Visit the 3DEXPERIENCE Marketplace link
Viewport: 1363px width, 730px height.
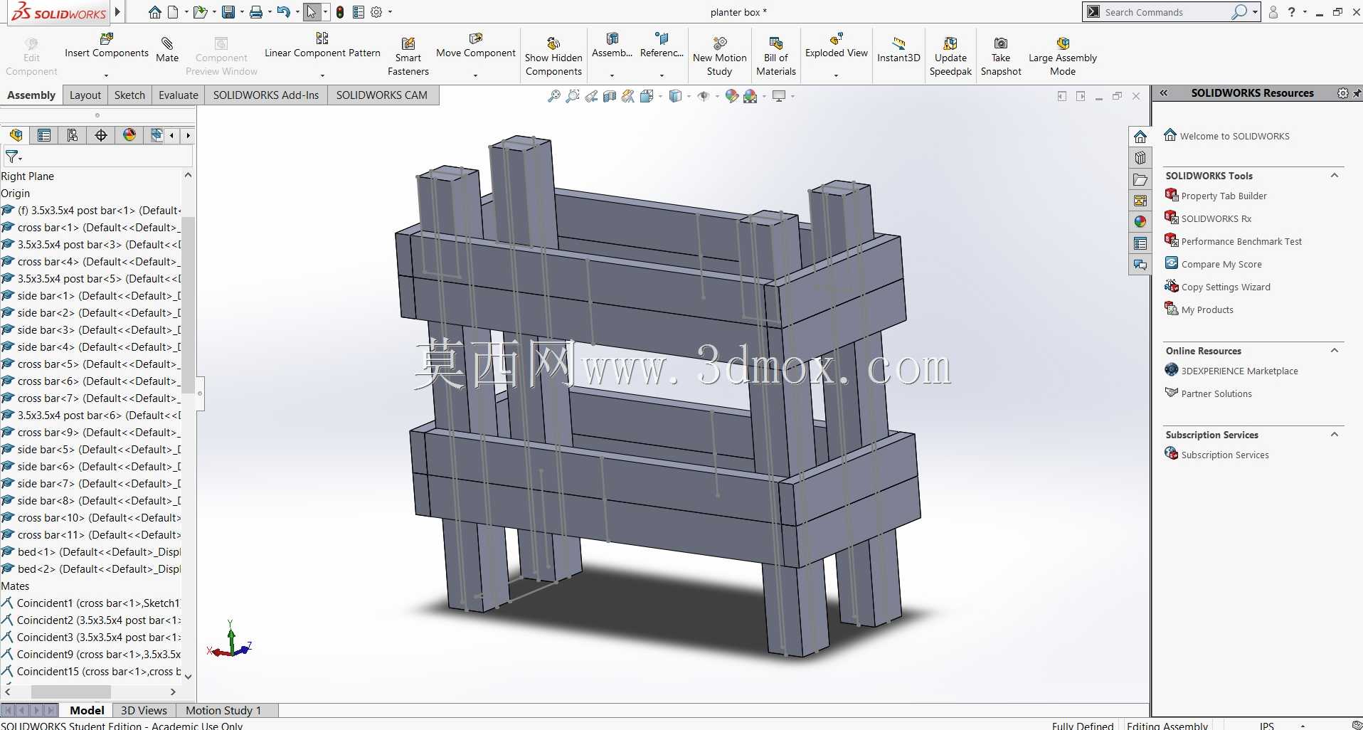1240,371
